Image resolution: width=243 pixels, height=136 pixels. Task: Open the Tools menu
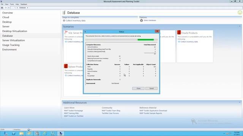pyautogui.click(x=12, y=4)
